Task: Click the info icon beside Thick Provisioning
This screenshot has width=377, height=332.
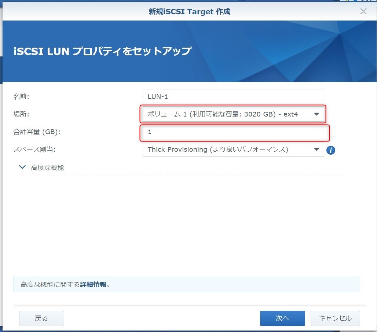Action: point(331,150)
